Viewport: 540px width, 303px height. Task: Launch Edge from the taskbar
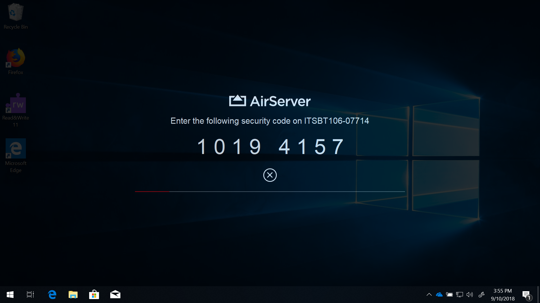(52, 295)
